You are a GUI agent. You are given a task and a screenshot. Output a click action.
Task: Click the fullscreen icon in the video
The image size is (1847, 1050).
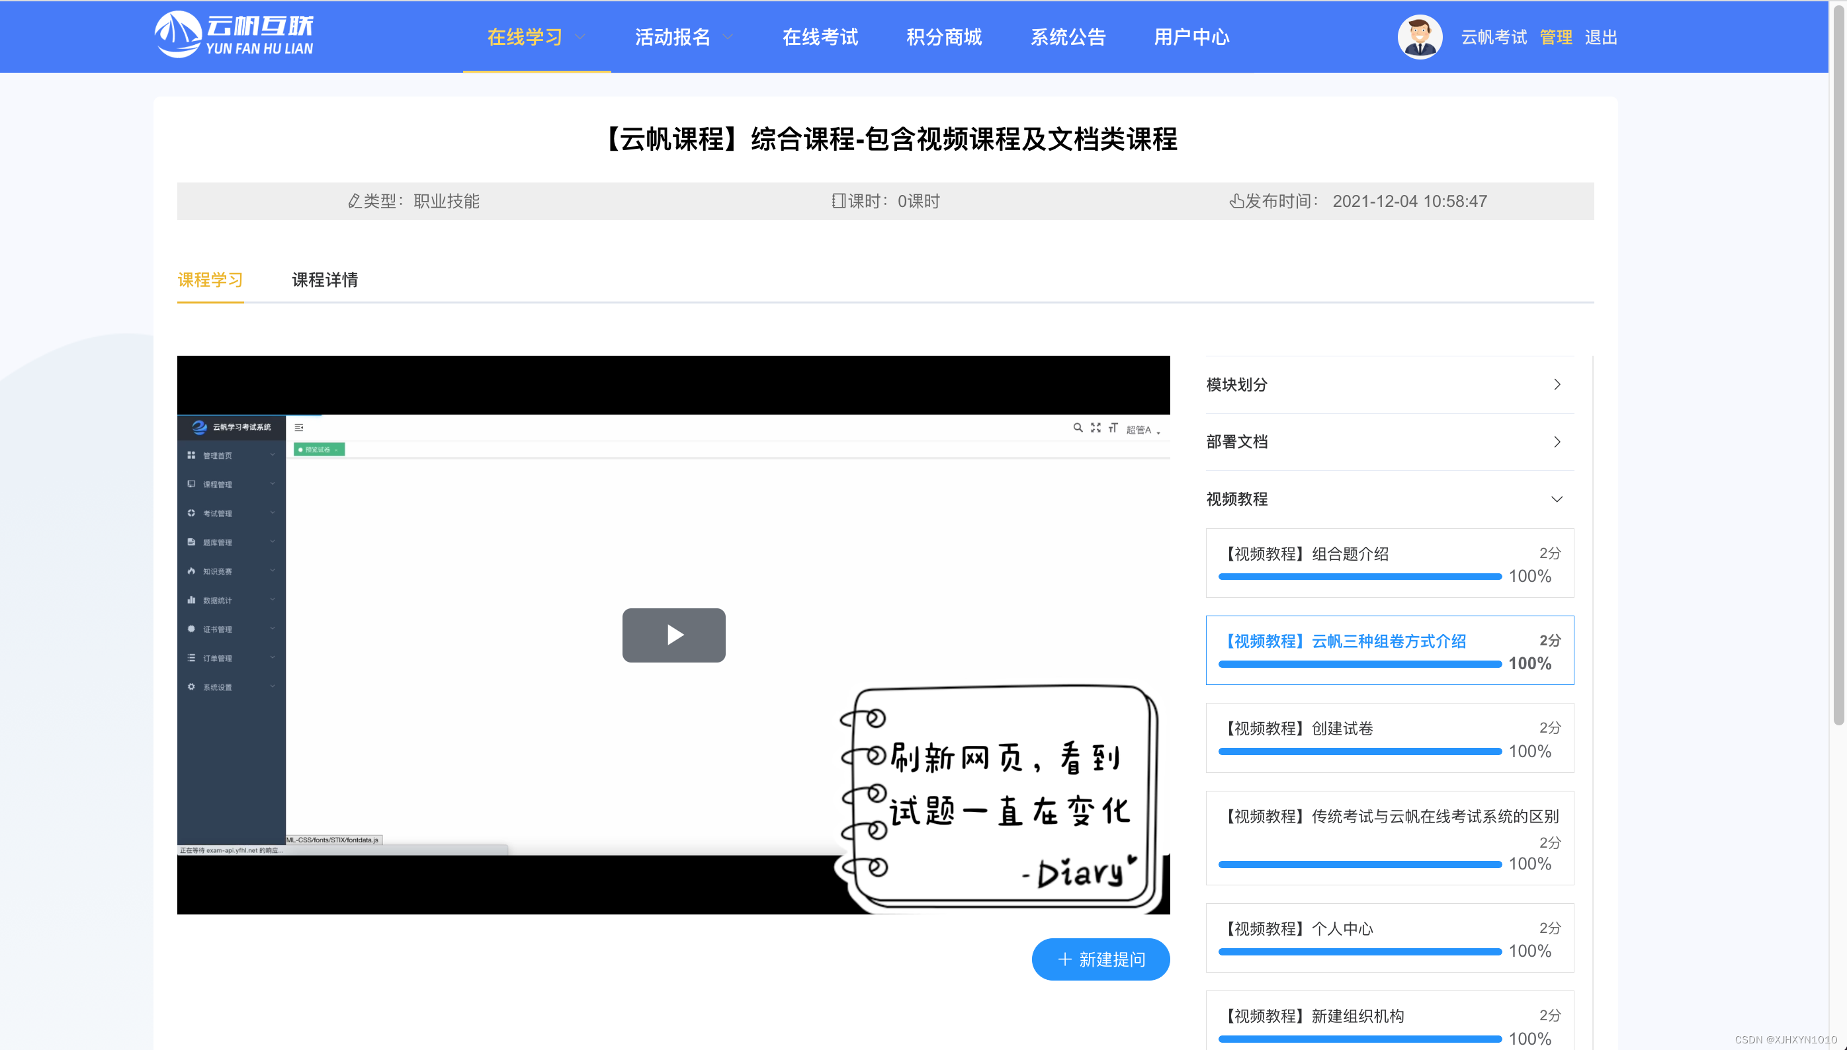click(1095, 428)
